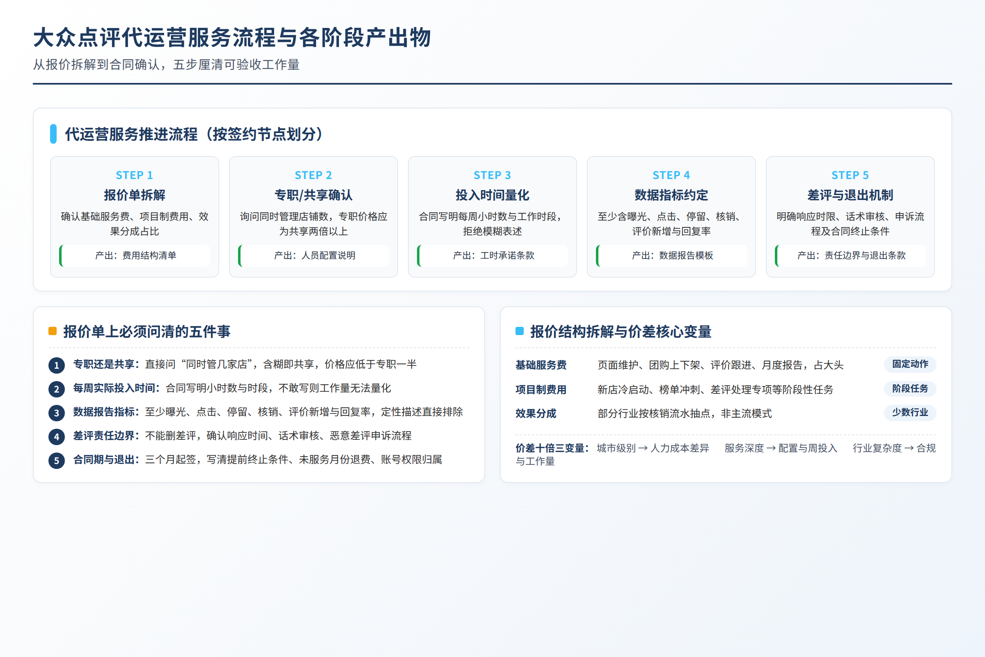
Task: Click the heading 报价单上必须问清的五件事
Action: (x=147, y=331)
